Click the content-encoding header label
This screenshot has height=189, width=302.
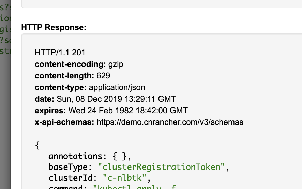(x=70, y=64)
